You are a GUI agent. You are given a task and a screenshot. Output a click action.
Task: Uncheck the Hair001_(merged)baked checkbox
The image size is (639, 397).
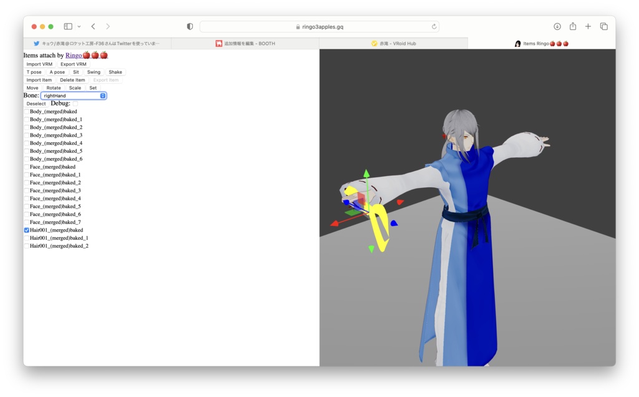27,230
